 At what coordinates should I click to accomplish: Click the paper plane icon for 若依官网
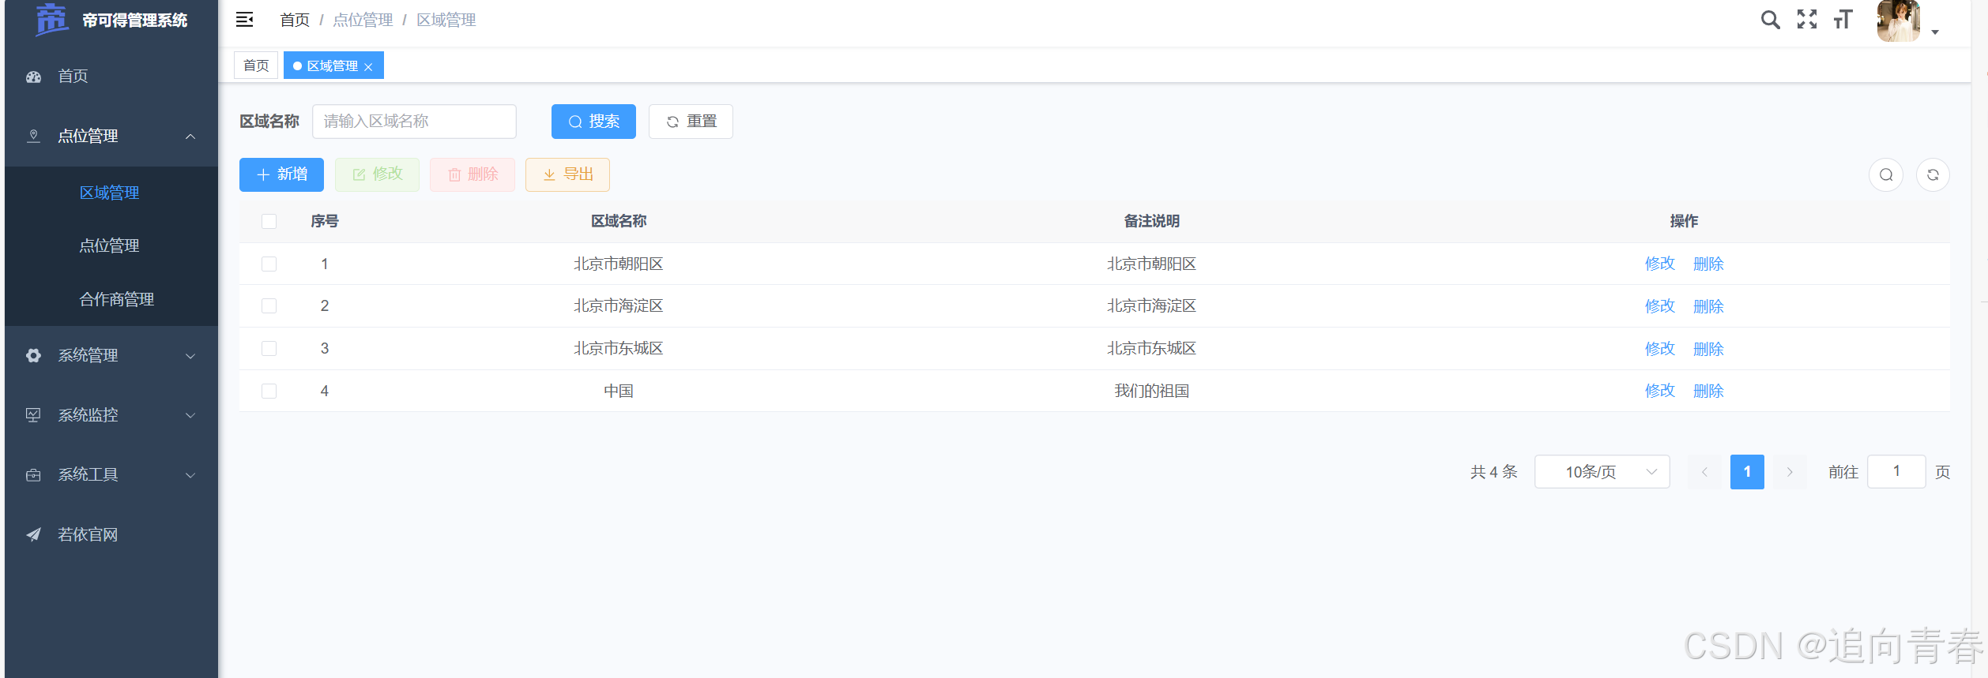point(33,534)
